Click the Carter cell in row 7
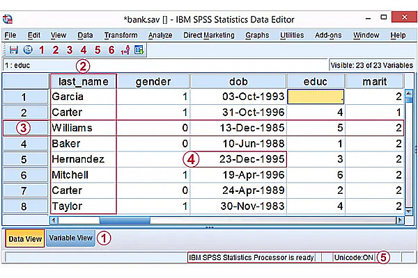This screenshot has width=418, height=278. coord(84,190)
